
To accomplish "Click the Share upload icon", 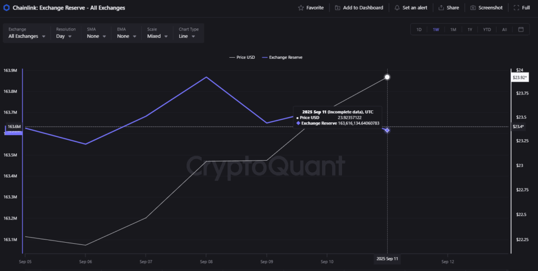I will pos(441,7).
